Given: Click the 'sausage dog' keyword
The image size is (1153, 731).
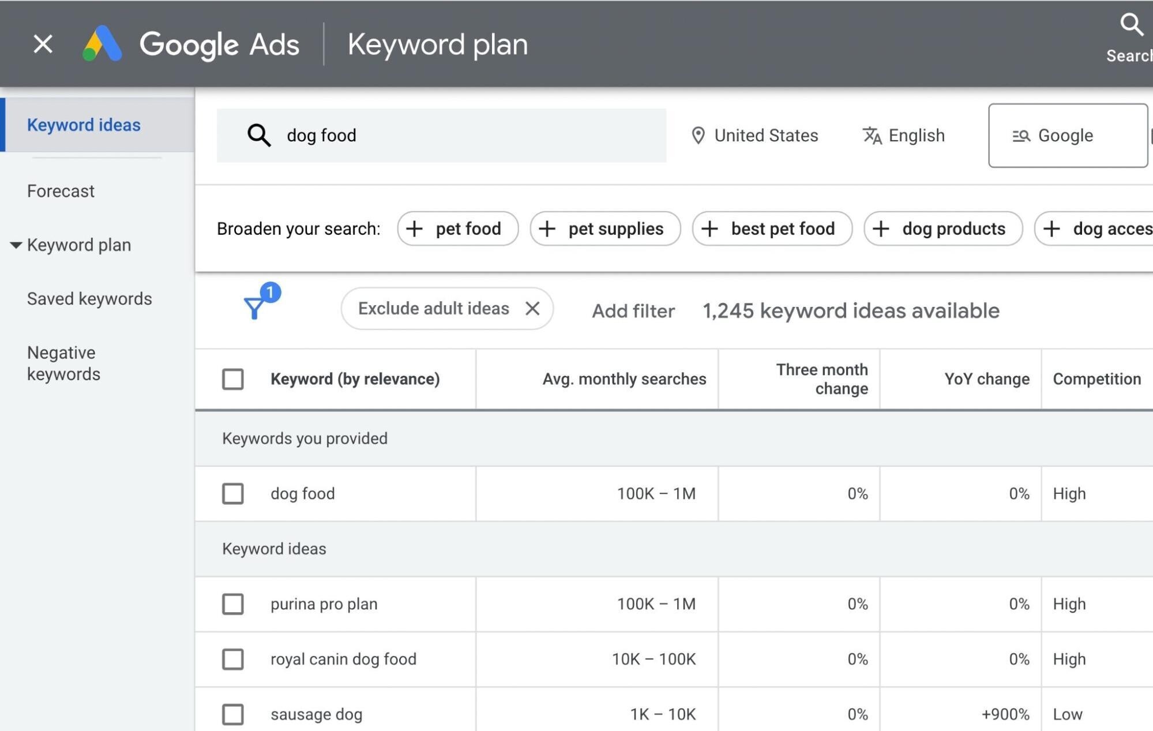Looking at the screenshot, I should tap(316, 714).
